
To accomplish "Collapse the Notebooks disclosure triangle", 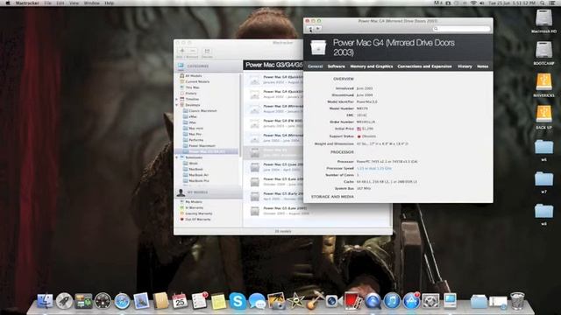I will pyautogui.click(x=176, y=157).
